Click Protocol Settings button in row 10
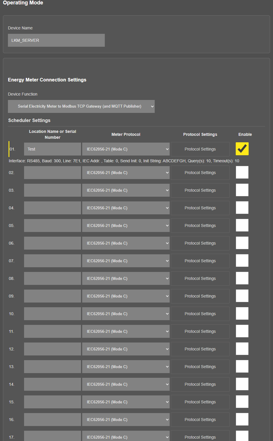Image resolution: width=273 pixels, height=441 pixels. tap(200, 314)
